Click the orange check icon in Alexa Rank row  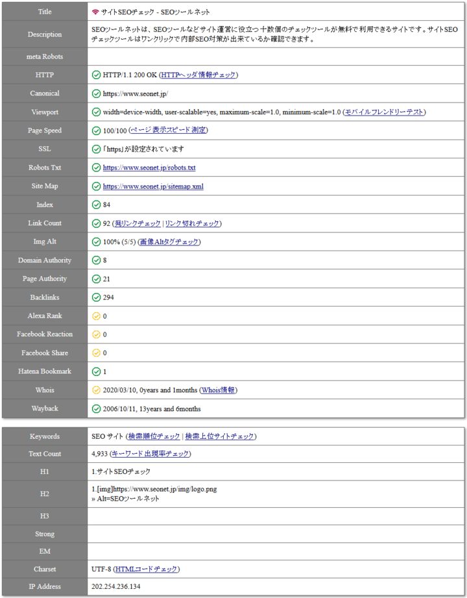[x=97, y=316]
